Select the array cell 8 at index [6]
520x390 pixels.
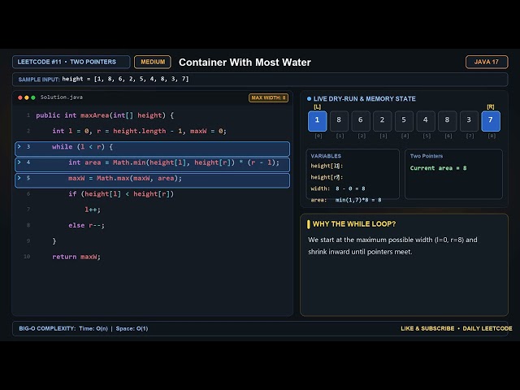447,121
